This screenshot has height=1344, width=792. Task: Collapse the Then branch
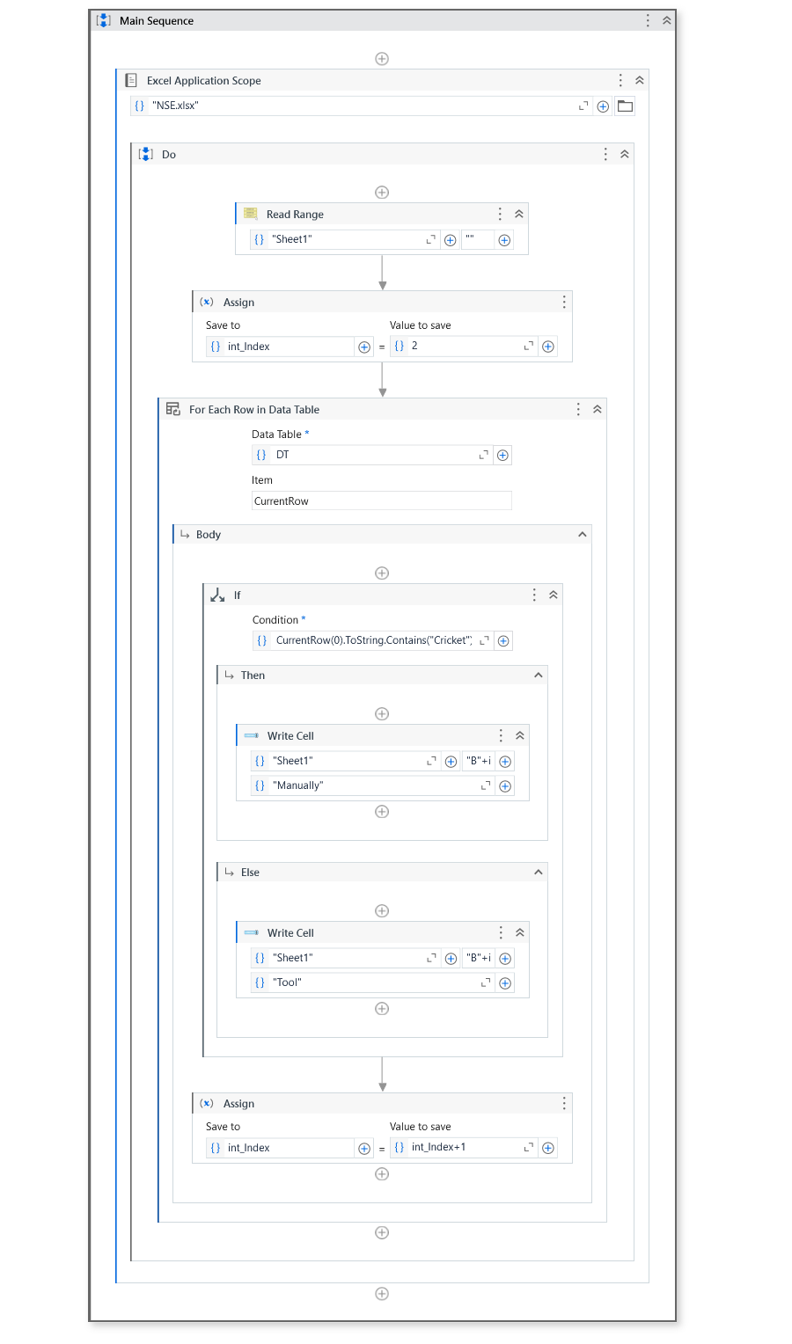[x=539, y=675]
